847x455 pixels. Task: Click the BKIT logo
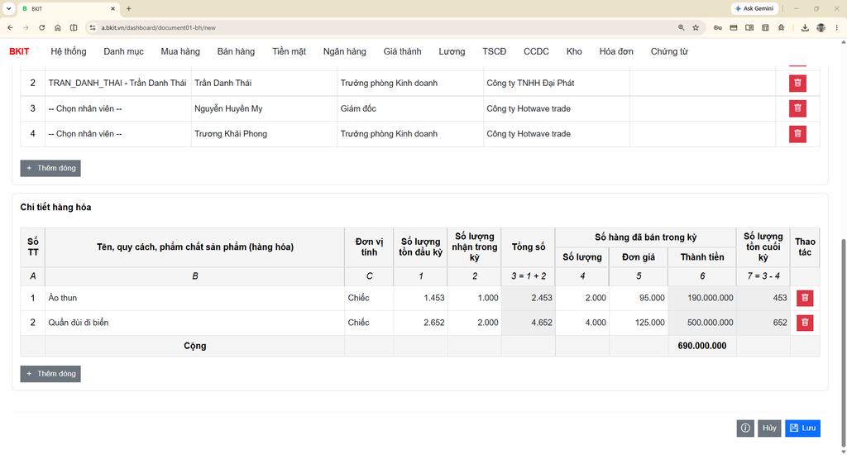tap(19, 51)
